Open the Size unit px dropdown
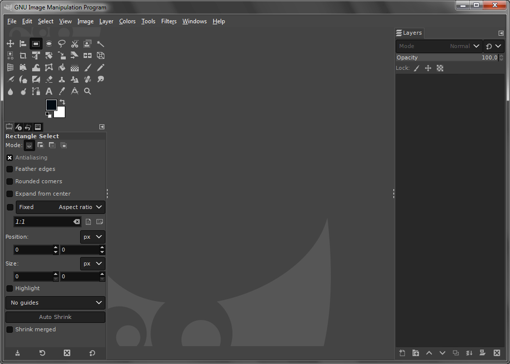 pos(93,263)
